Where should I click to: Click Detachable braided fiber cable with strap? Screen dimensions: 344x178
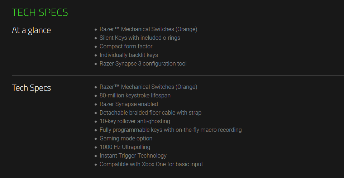coord(150,113)
